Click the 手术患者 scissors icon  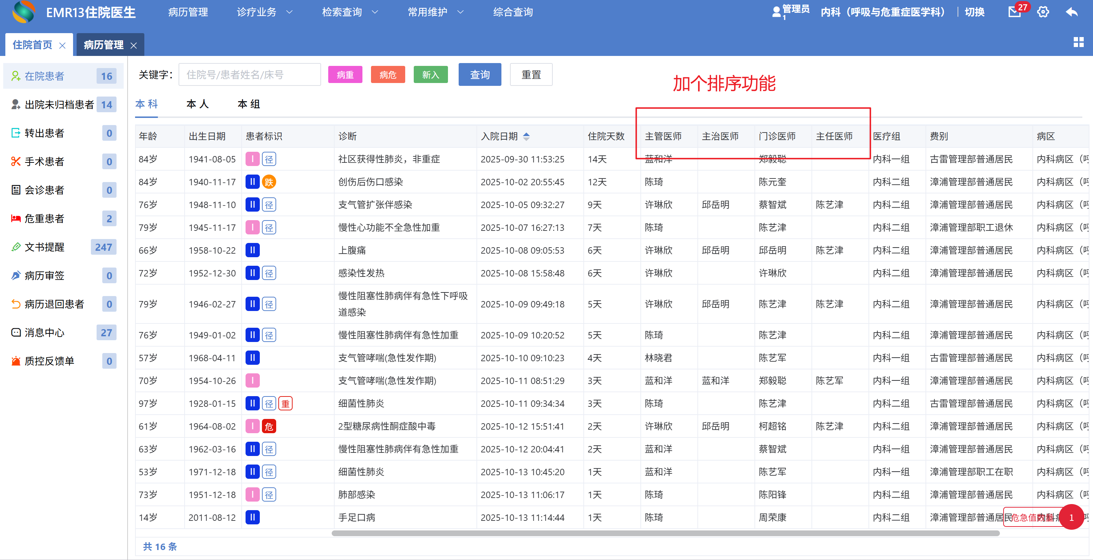pyautogui.click(x=16, y=161)
